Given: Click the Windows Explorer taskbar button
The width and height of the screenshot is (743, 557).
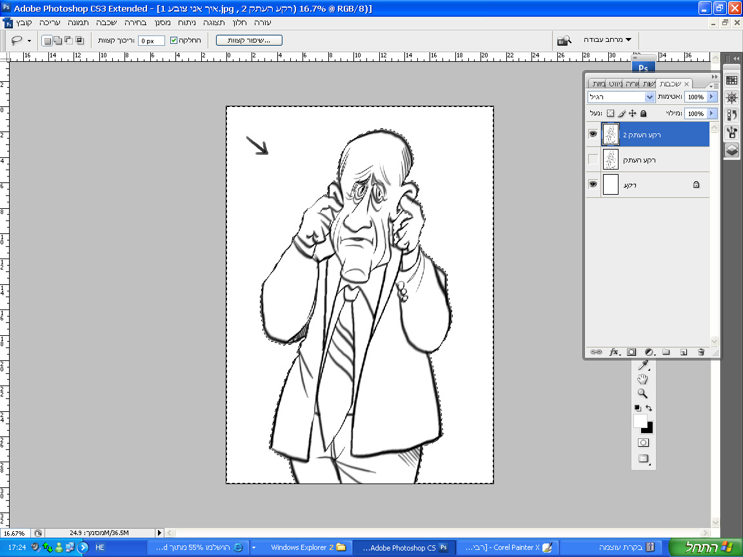Looking at the screenshot, I should [301, 547].
